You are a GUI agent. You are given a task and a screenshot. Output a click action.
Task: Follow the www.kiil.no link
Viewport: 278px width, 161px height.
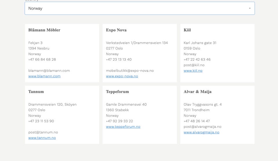[193, 71]
